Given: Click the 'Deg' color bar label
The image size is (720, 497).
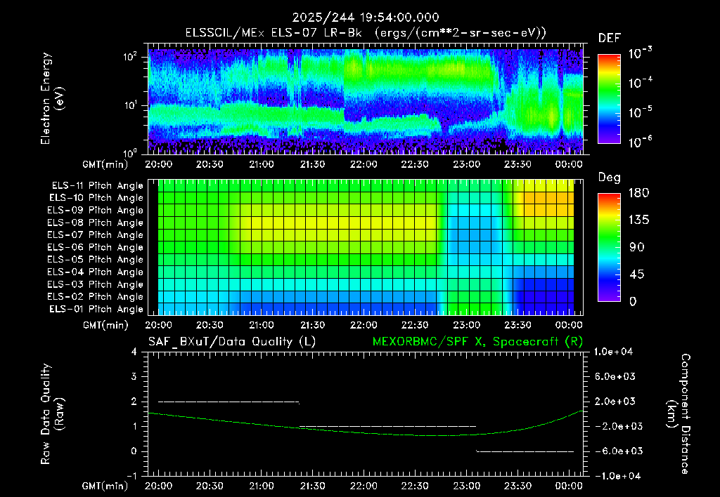Looking at the screenshot, I should tap(609, 178).
